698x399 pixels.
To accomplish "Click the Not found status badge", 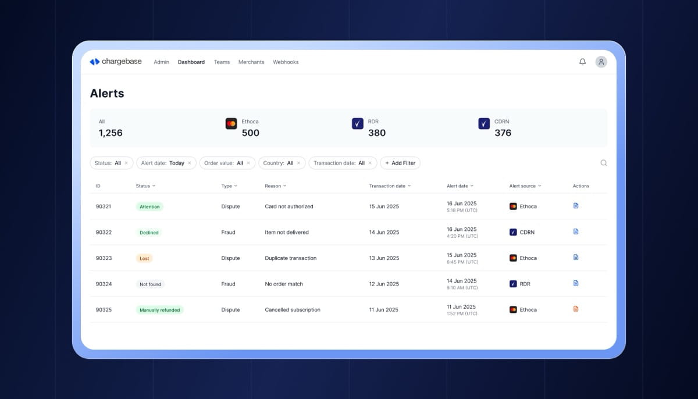I will pos(150,284).
